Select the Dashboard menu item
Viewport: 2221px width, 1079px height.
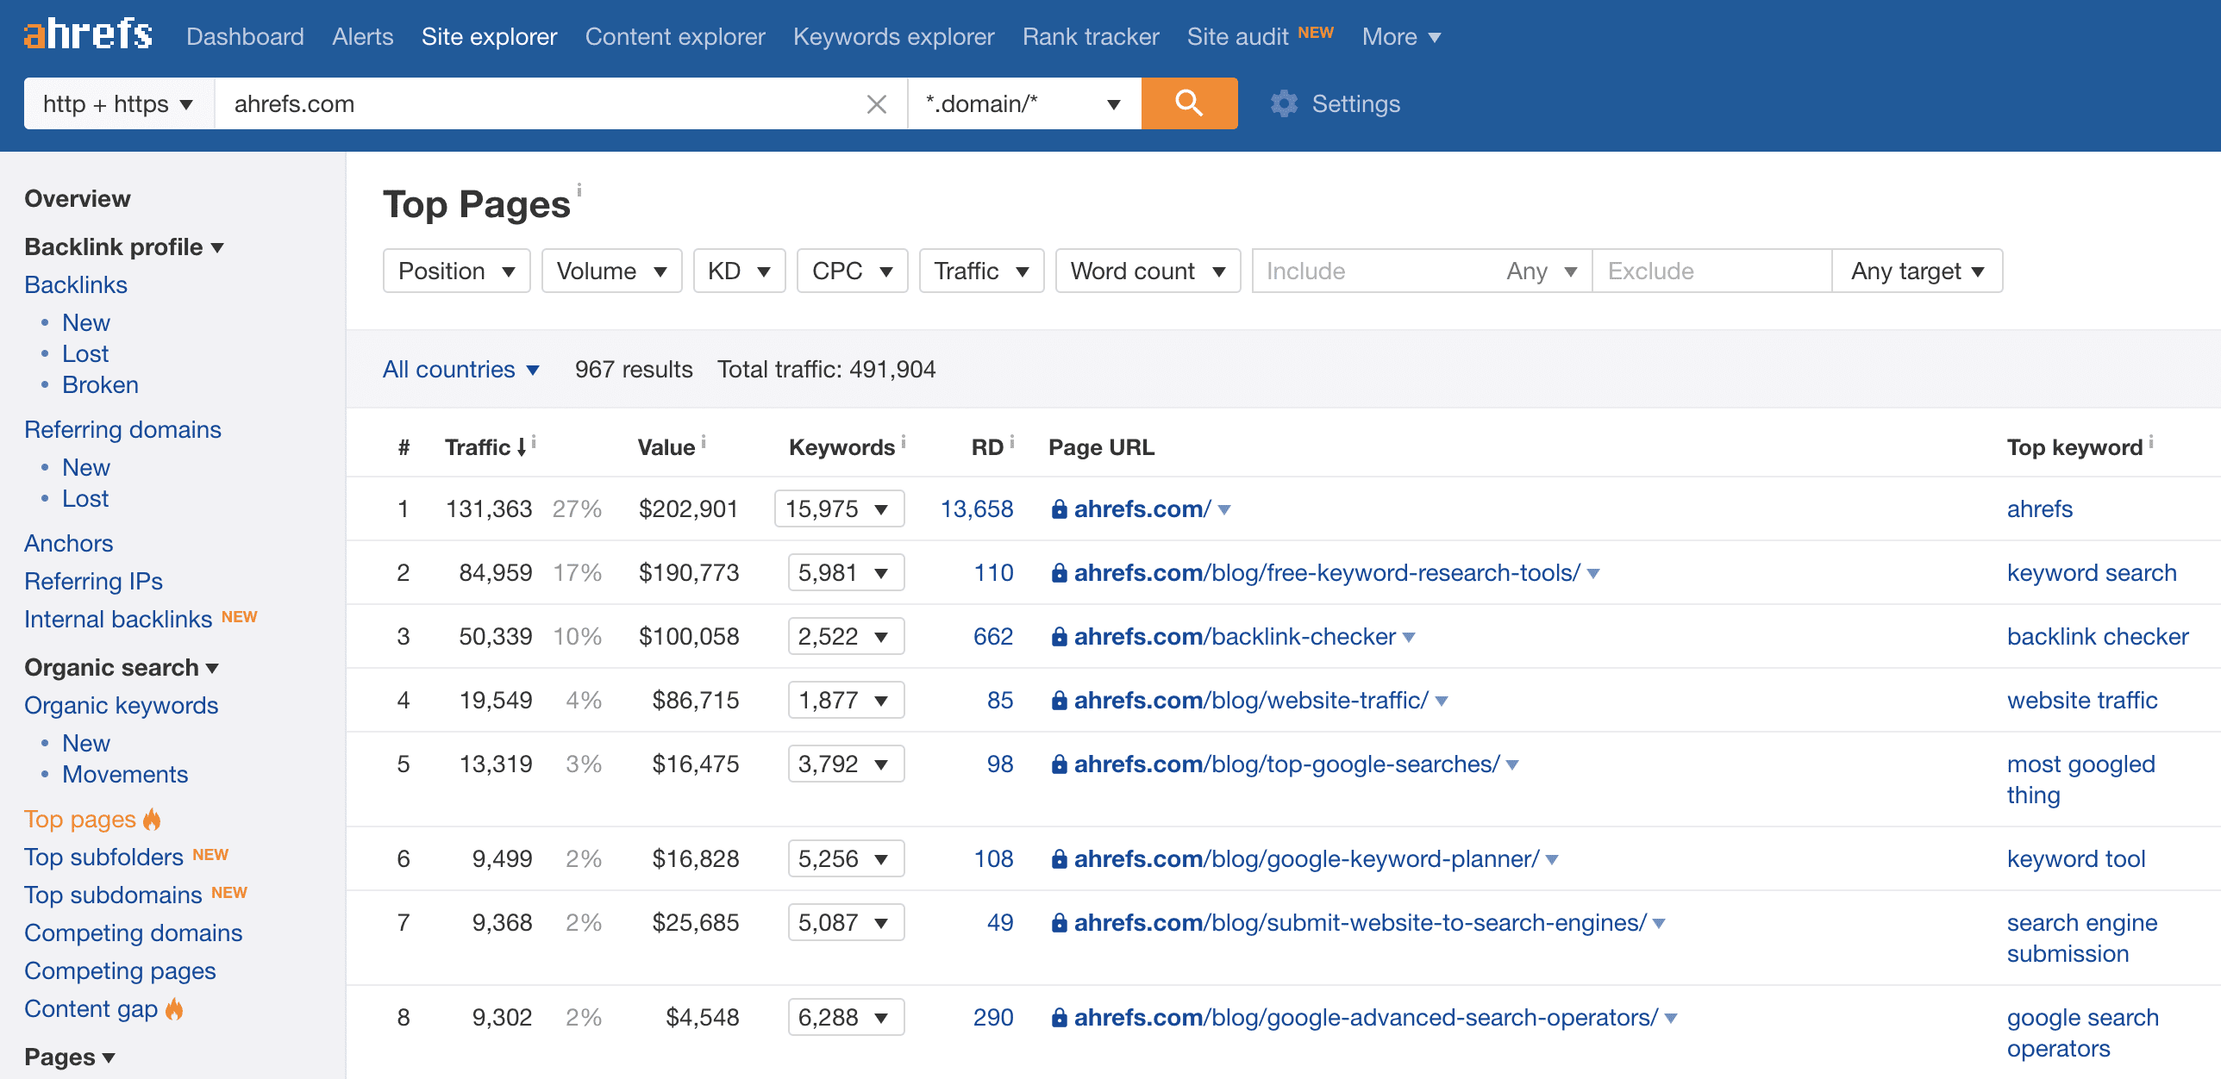coord(247,34)
